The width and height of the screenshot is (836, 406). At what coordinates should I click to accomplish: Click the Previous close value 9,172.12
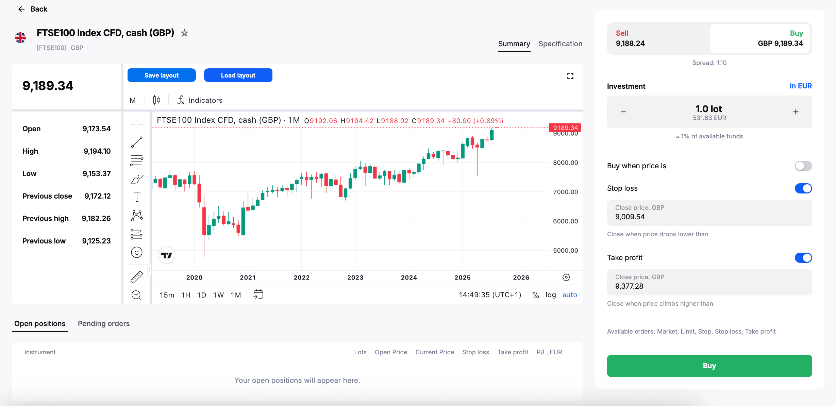pos(98,196)
